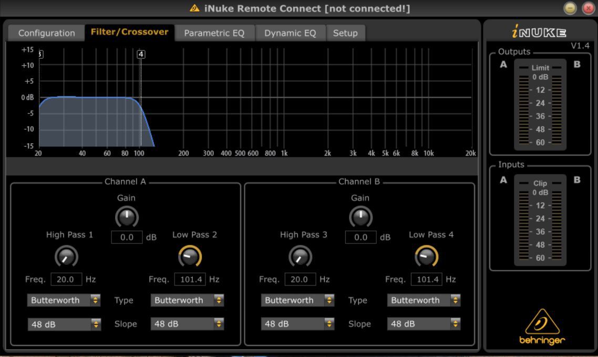
Task: Click the Low Pass 4 frequency knob
Action: click(x=426, y=256)
